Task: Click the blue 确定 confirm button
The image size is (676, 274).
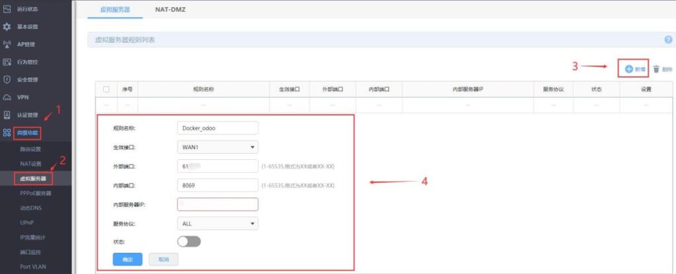Action: pos(127,259)
